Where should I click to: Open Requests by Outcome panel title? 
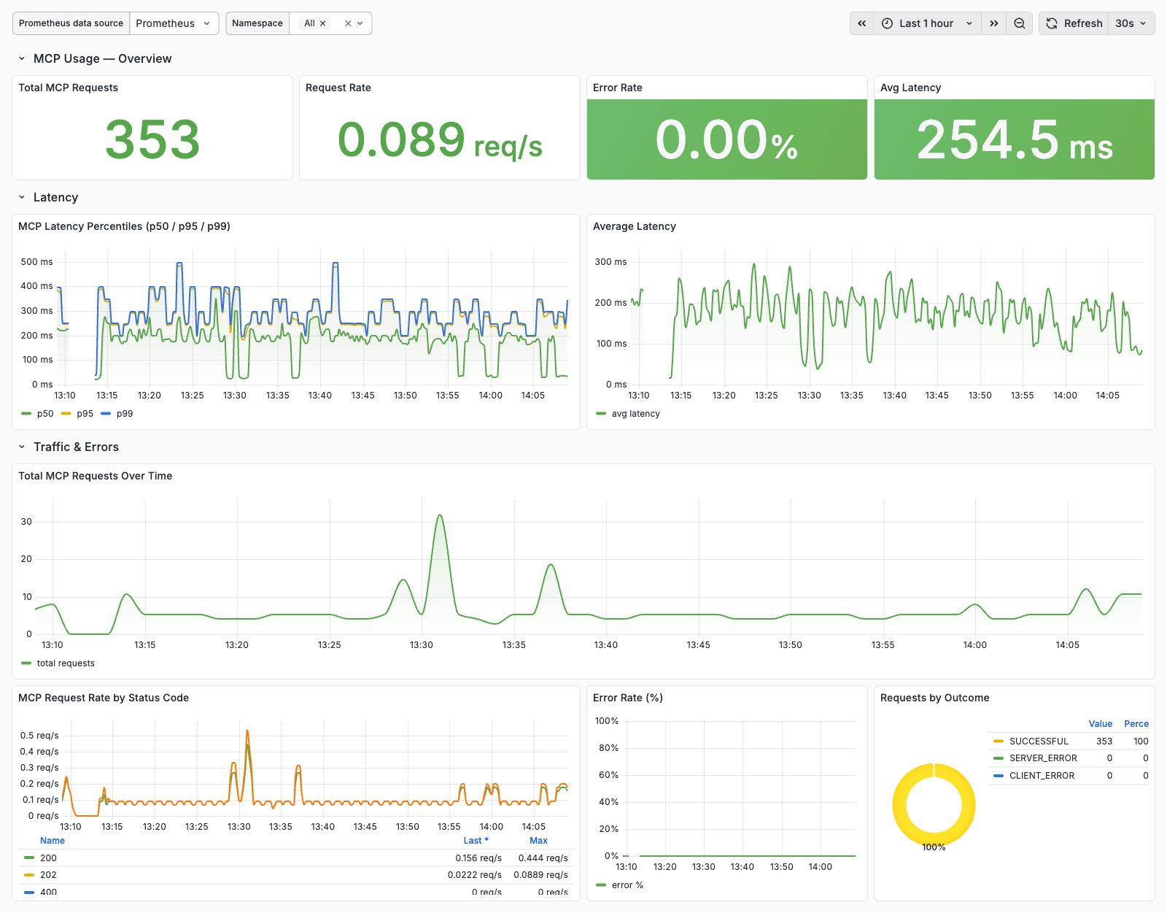click(x=935, y=698)
